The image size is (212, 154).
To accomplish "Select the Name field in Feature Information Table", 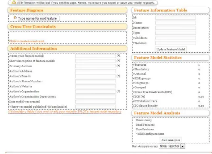I will click(175, 23).
